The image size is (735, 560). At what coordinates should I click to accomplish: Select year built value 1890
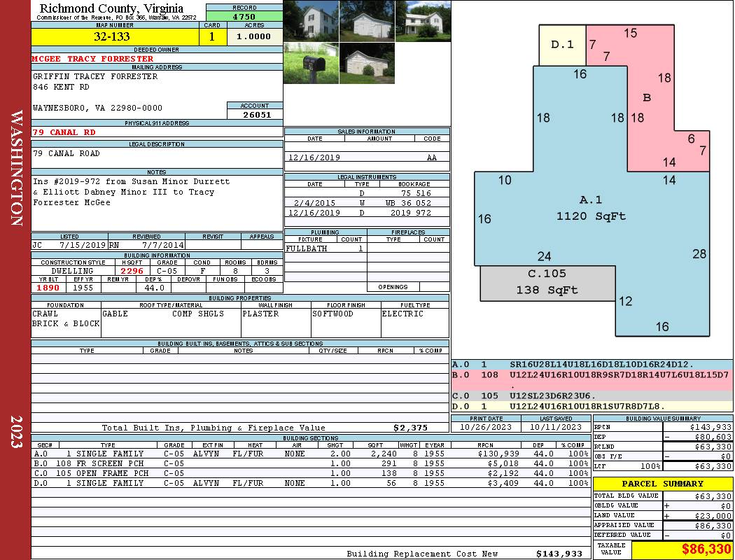pyautogui.click(x=48, y=288)
